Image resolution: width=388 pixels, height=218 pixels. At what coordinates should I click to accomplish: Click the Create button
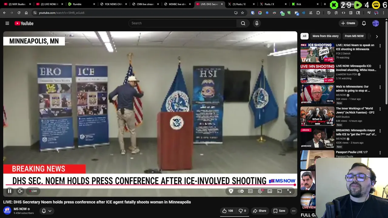click(348, 23)
